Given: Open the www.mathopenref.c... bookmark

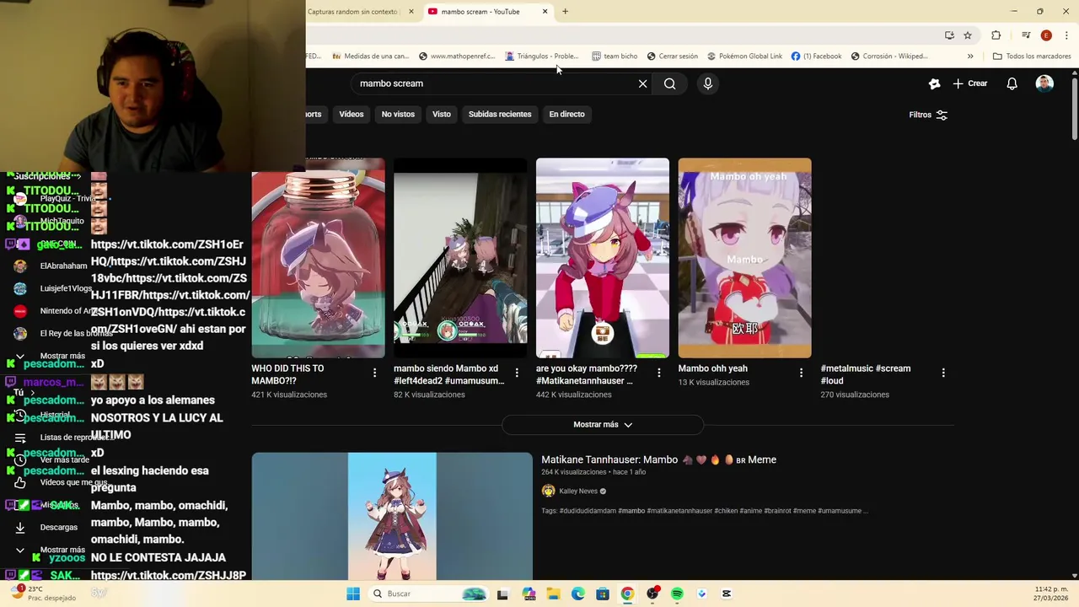Looking at the screenshot, I should point(457,56).
